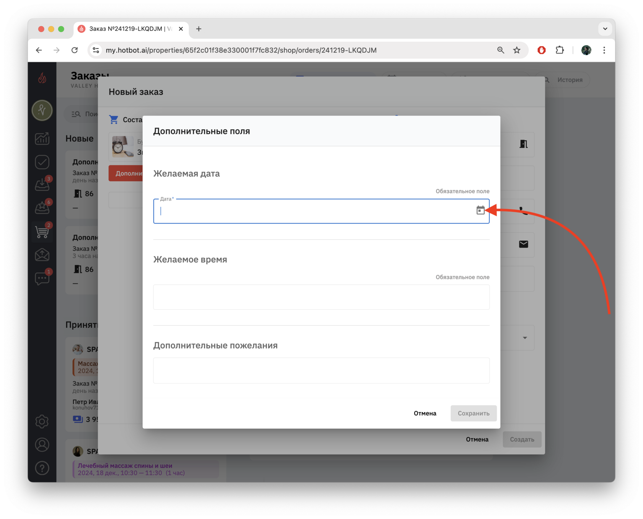Click the Дополнительные поля dialog title

tap(201, 131)
